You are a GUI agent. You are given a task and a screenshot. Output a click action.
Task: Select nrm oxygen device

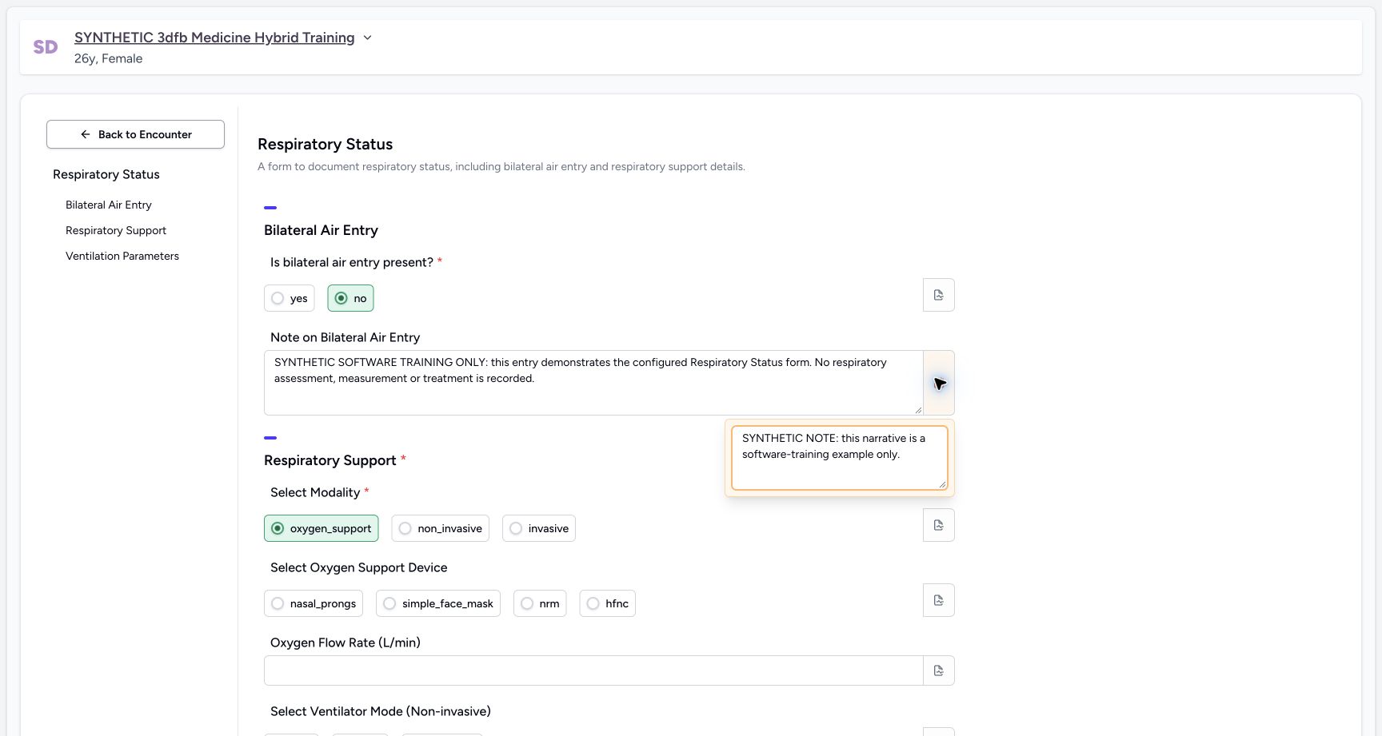click(x=540, y=603)
